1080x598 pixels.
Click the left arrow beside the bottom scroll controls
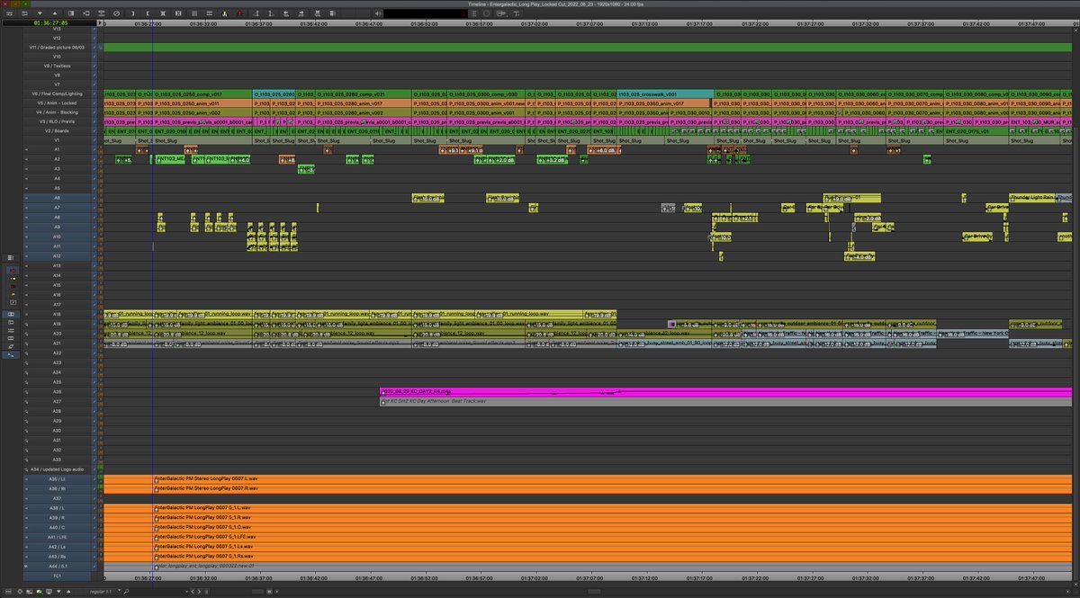[193, 592]
